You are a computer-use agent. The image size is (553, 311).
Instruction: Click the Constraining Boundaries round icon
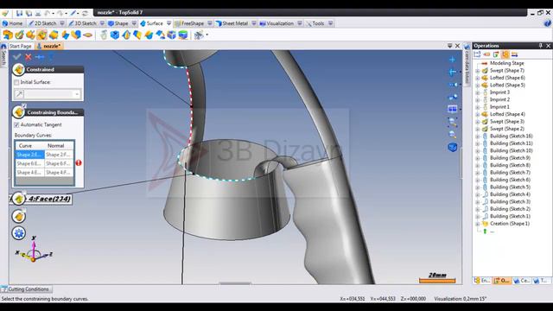[x=18, y=112]
